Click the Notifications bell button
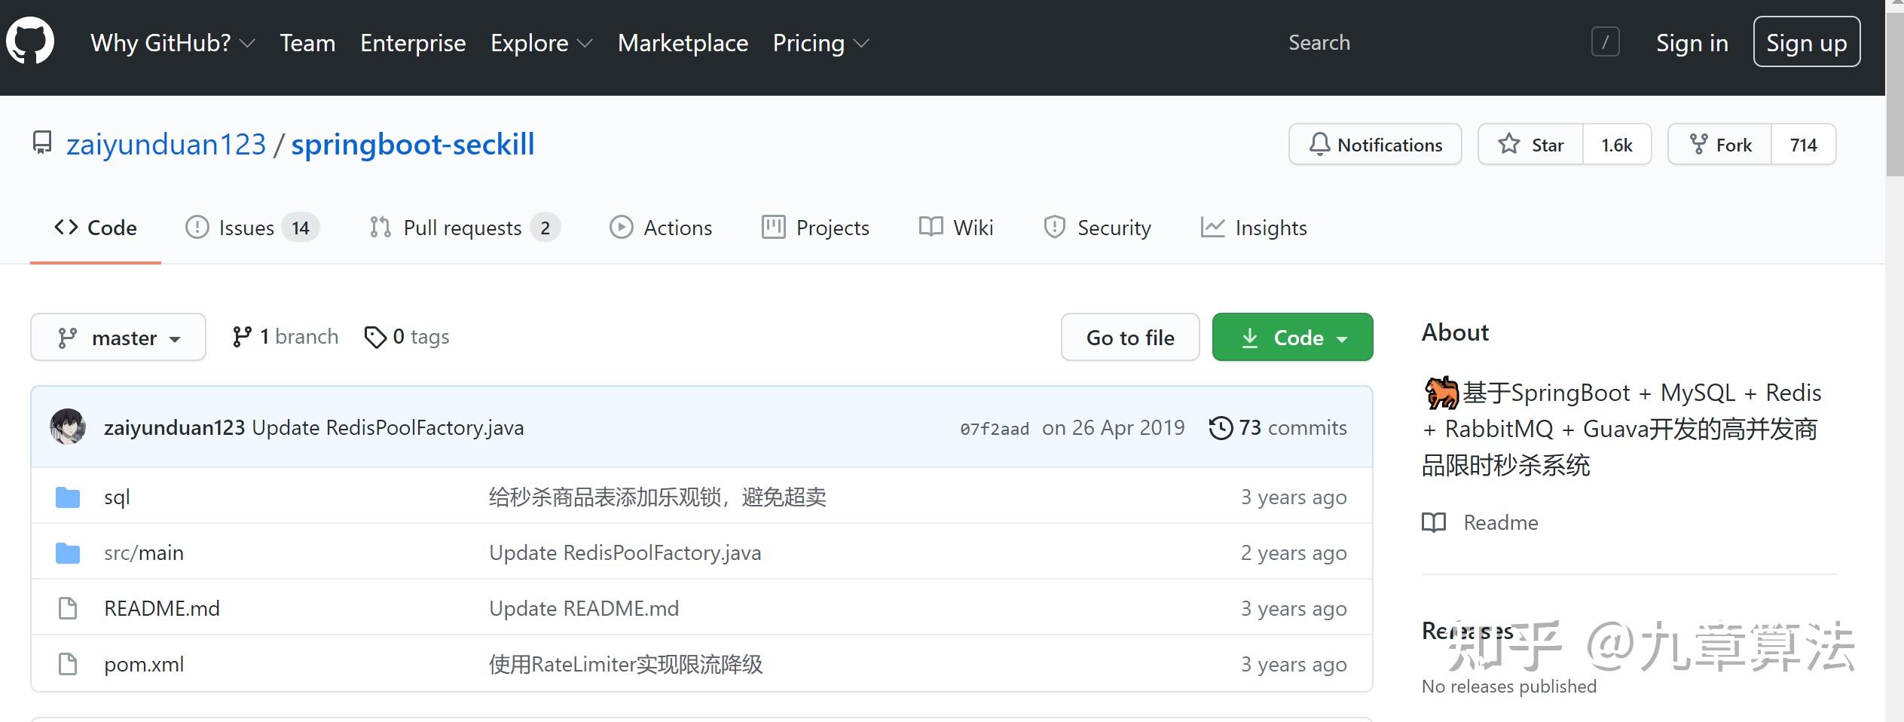1904x722 pixels. (x=1375, y=145)
